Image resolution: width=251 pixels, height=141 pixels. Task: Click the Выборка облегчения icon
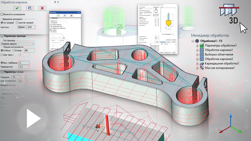[202, 55]
